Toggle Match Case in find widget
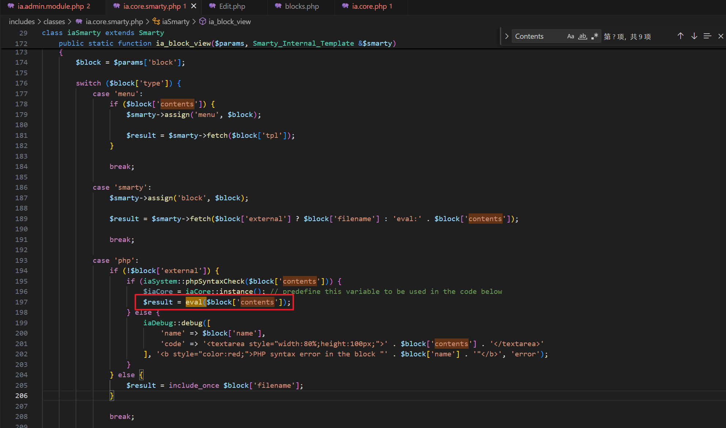Image resolution: width=726 pixels, height=428 pixels. click(x=571, y=36)
